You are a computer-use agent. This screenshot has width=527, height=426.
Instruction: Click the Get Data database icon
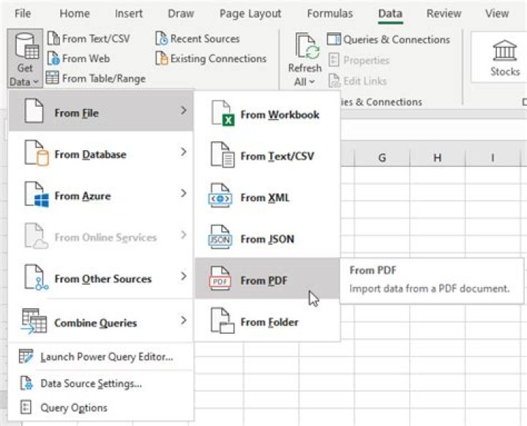click(x=27, y=46)
